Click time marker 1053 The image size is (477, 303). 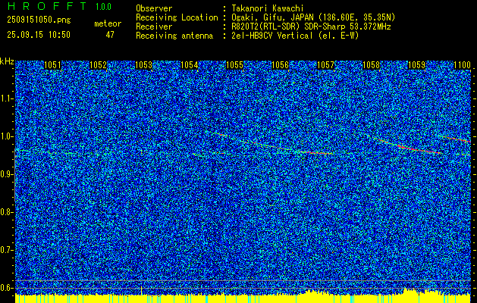tap(143, 65)
